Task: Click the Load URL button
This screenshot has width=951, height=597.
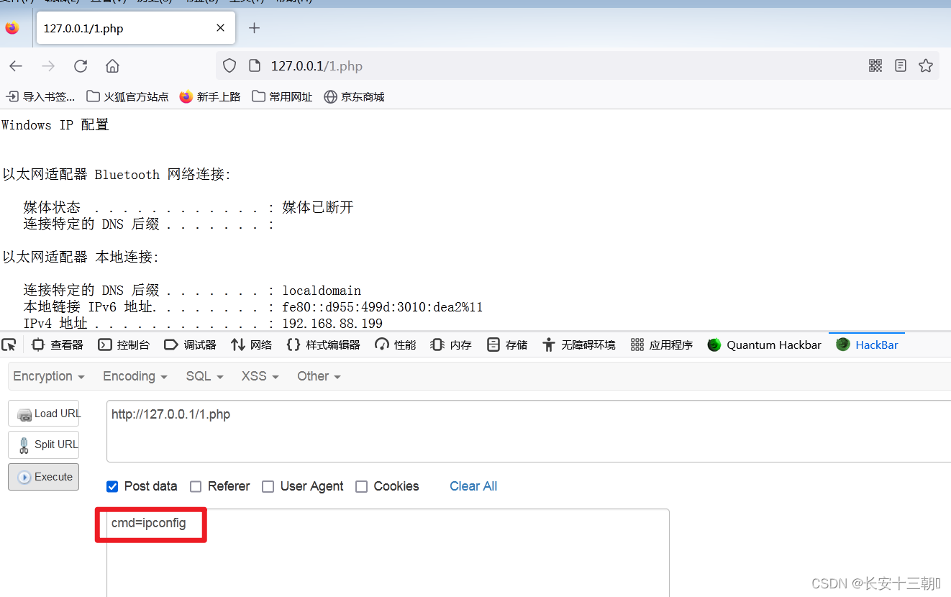Action: 44,414
